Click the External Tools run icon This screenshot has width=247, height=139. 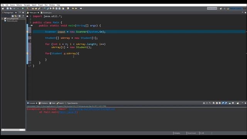[x=27, y=8]
